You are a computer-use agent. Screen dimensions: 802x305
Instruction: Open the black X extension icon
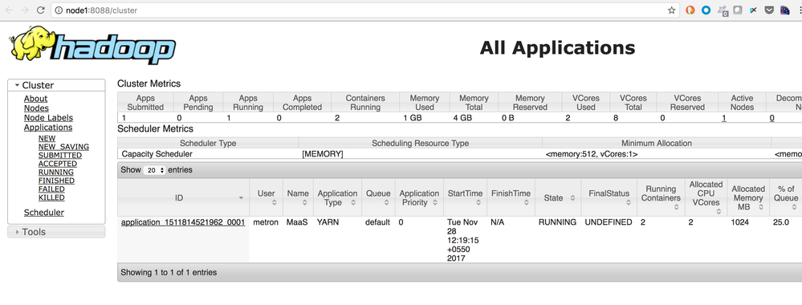[x=753, y=10]
